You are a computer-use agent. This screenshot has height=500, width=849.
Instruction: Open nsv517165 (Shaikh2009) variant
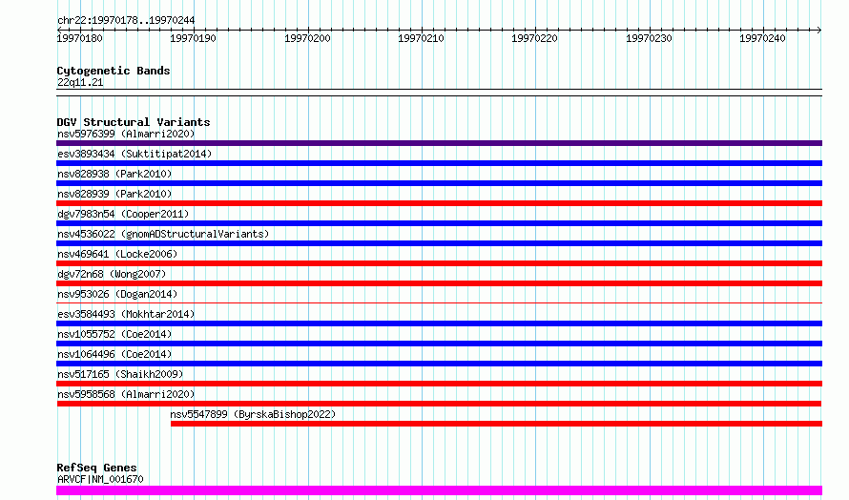pyautogui.click(x=120, y=374)
